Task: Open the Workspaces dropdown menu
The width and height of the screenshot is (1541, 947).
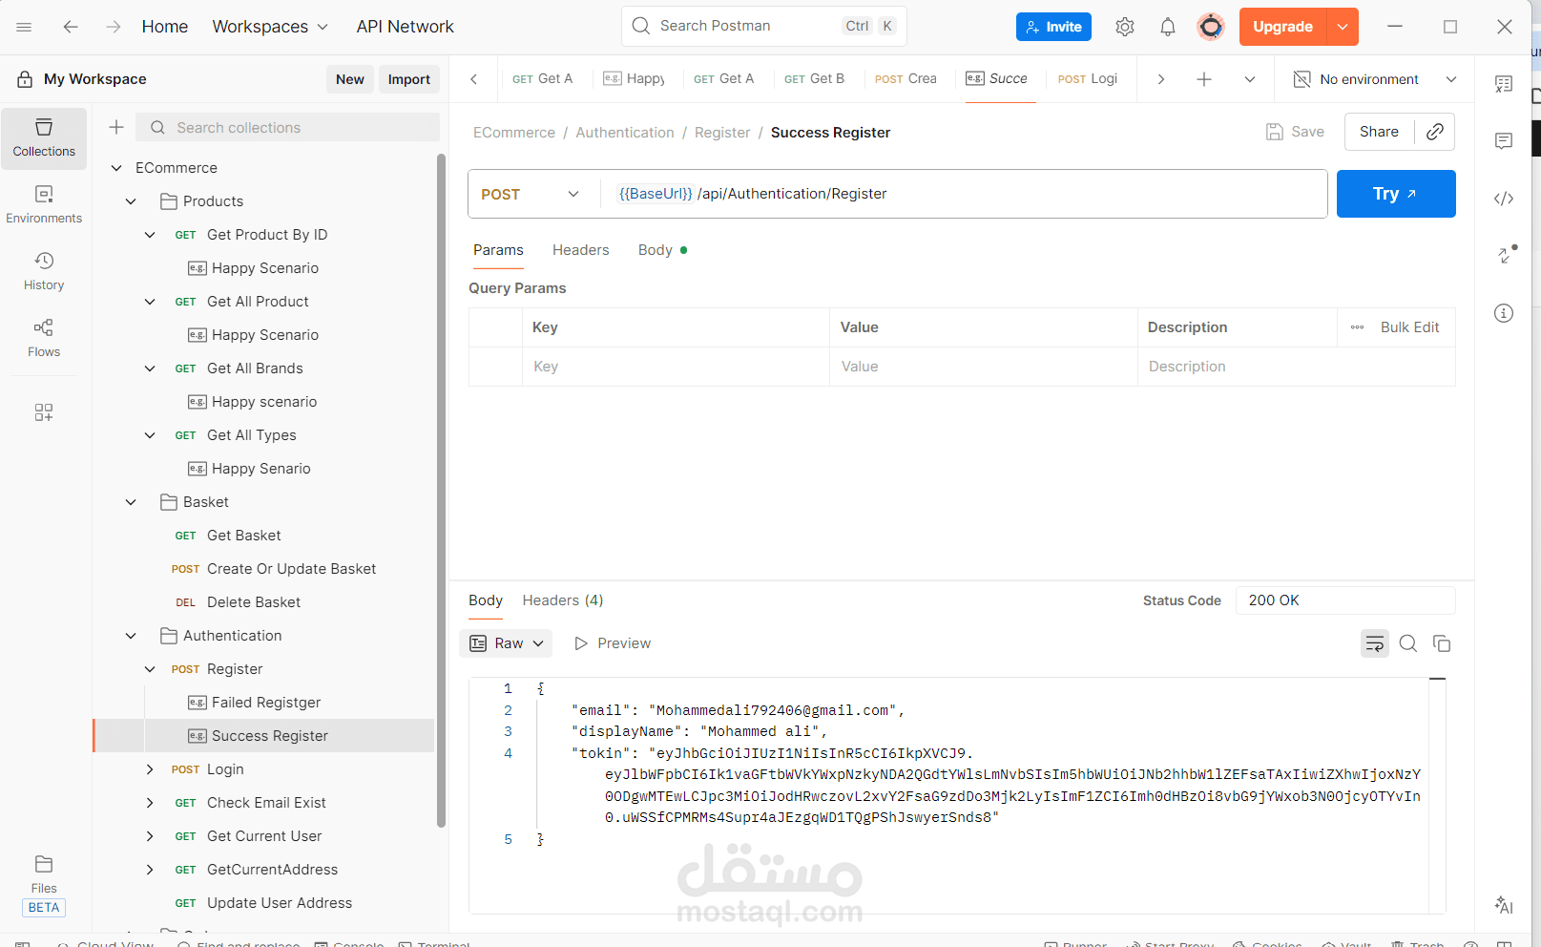Action: click(270, 27)
